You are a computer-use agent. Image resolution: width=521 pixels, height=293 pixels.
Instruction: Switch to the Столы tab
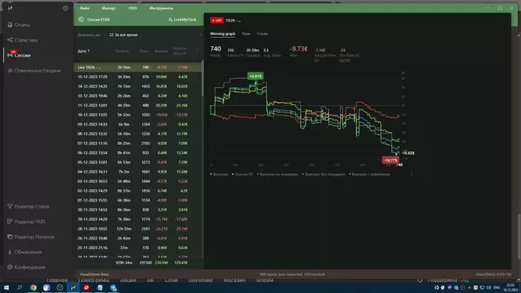(262, 34)
